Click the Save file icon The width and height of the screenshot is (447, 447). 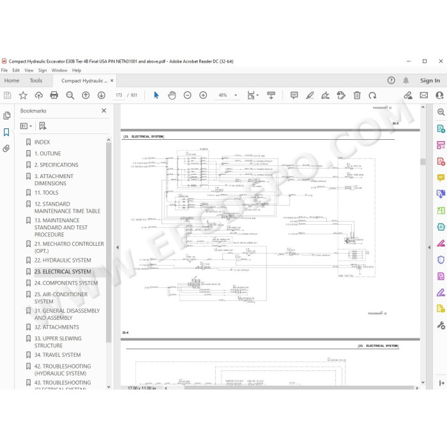[8, 95]
